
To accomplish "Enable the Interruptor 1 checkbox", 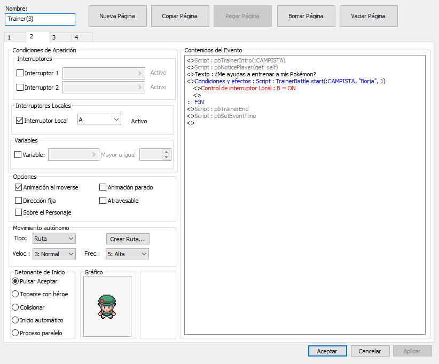I will click(x=20, y=73).
